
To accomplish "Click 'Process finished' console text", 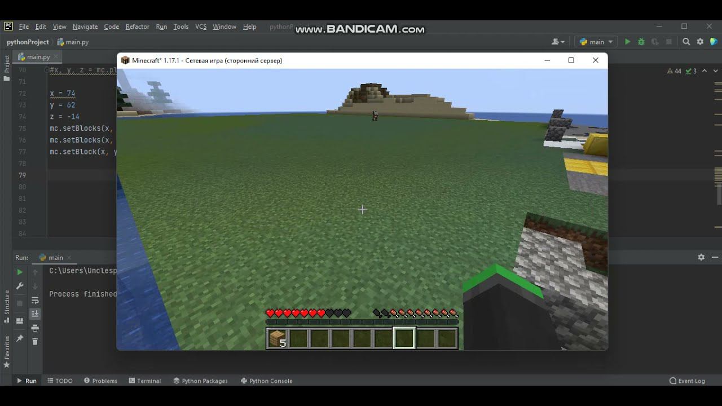I will click(x=83, y=294).
